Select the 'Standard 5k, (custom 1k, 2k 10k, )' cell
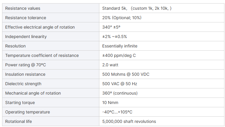 tap(162, 8)
